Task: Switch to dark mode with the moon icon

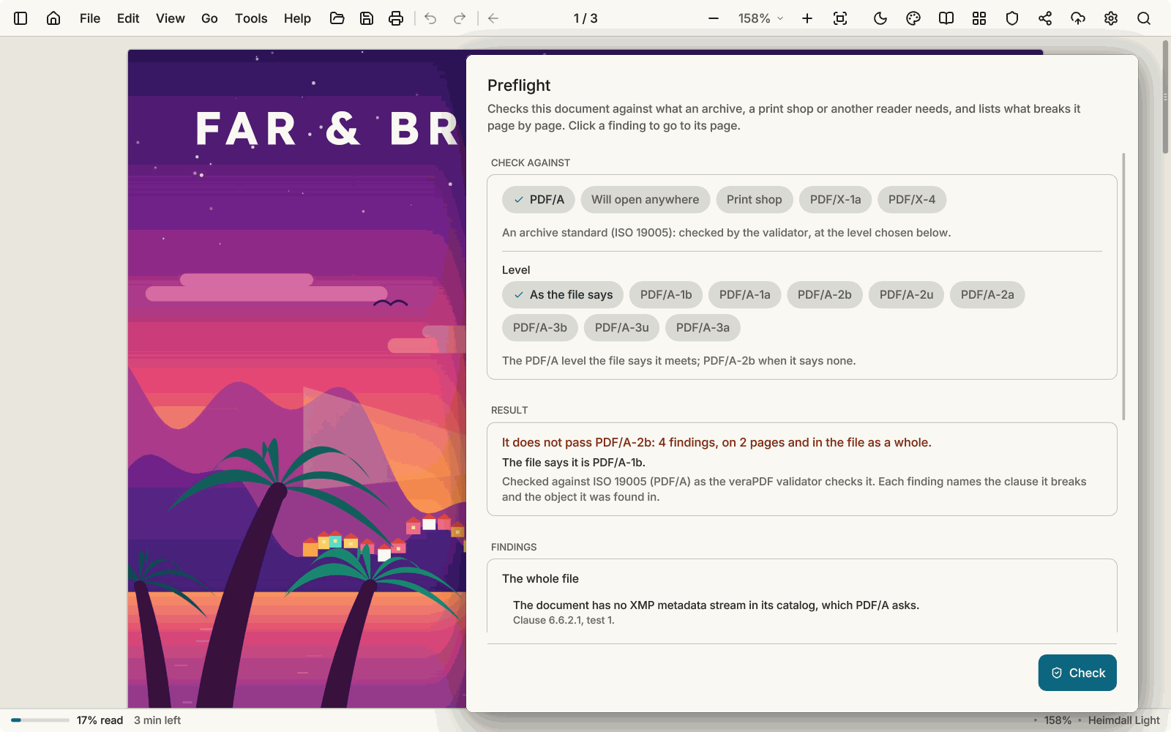Action: pos(880,18)
